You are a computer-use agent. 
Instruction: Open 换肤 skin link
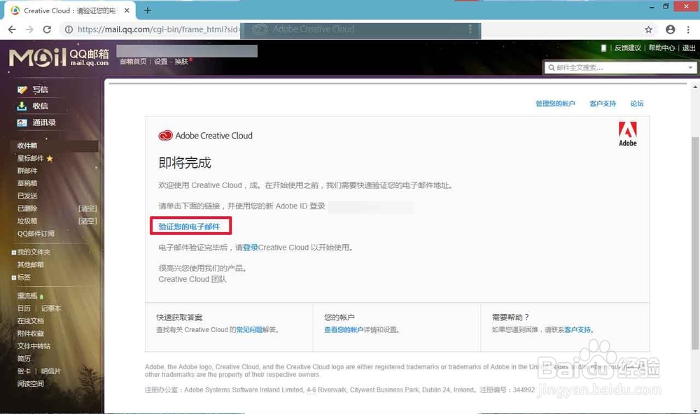tap(181, 62)
